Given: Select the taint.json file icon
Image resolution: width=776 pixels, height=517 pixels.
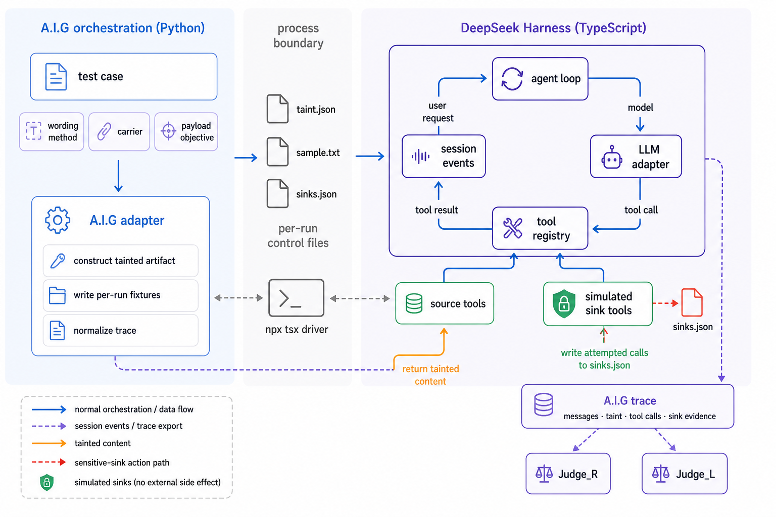Looking at the screenshot, I should [x=277, y=109].
